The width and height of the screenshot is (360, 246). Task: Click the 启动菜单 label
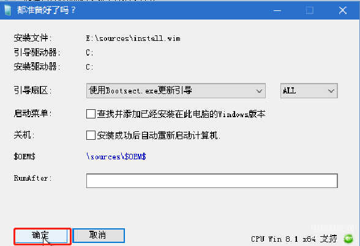click(32, 114)
